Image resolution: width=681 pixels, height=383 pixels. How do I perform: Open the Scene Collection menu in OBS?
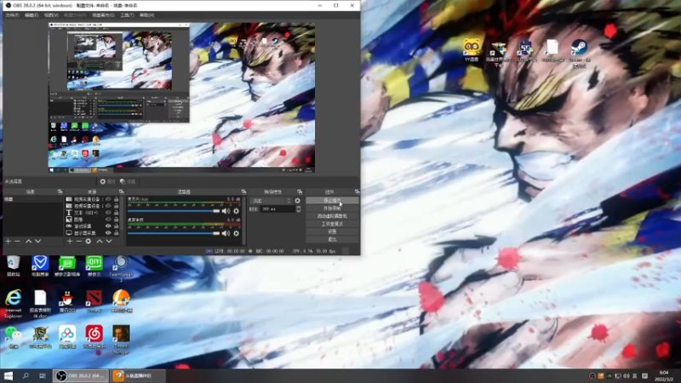pos(103,15)
